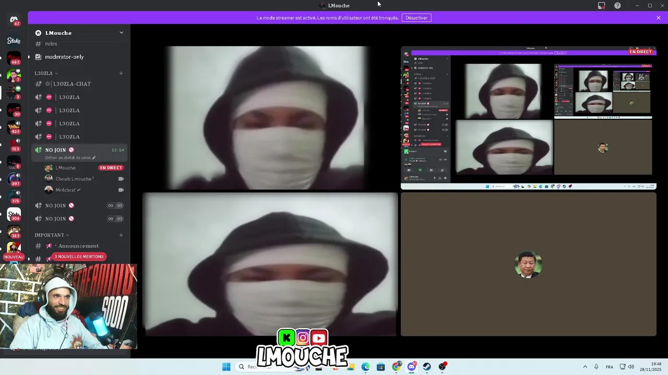Open Microsoft Store from taskbar

(x=380, y=367)
